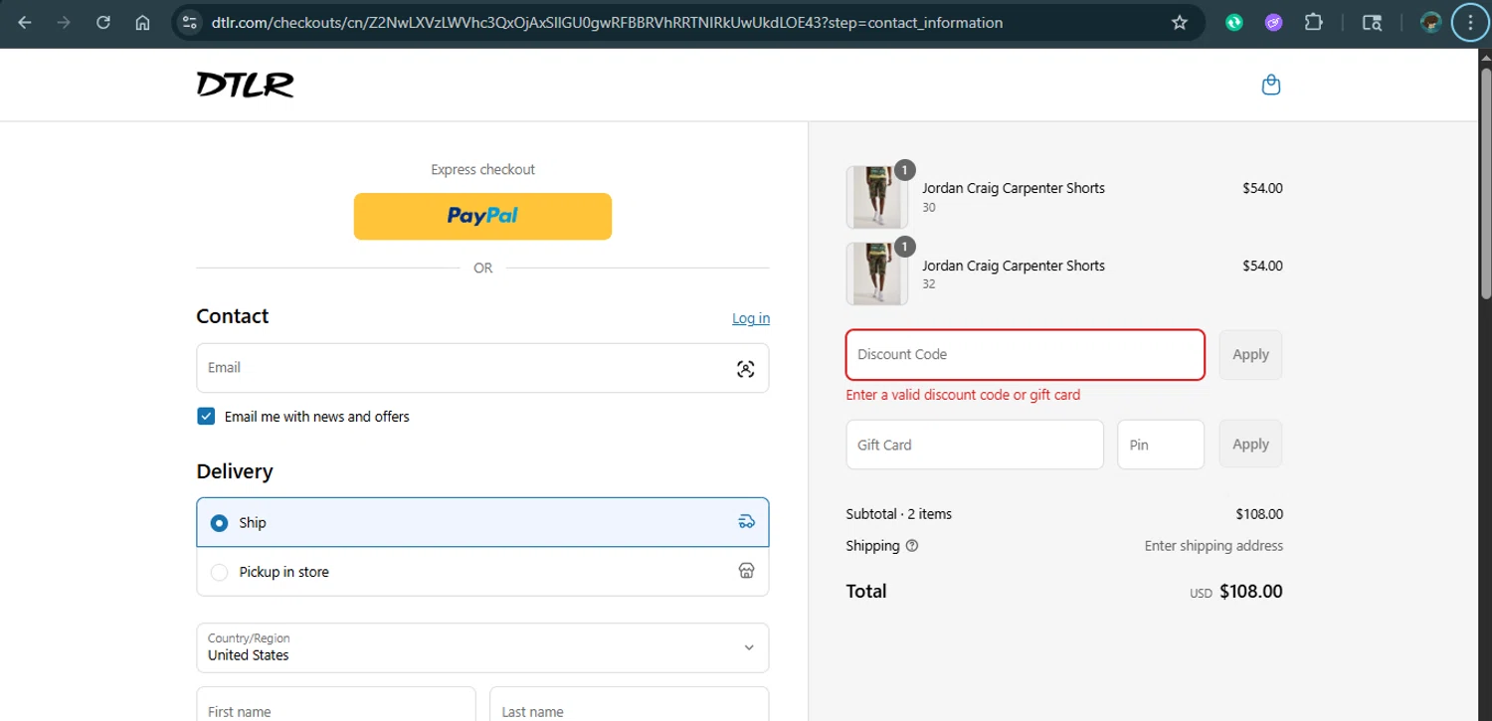Focus the Last name field
1492x721 pixels.
(629, 704)
